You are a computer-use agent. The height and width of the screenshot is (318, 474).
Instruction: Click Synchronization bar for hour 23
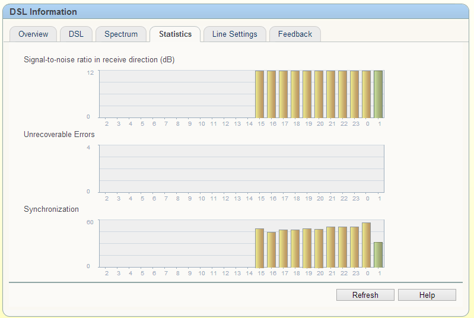click(355, 247)
